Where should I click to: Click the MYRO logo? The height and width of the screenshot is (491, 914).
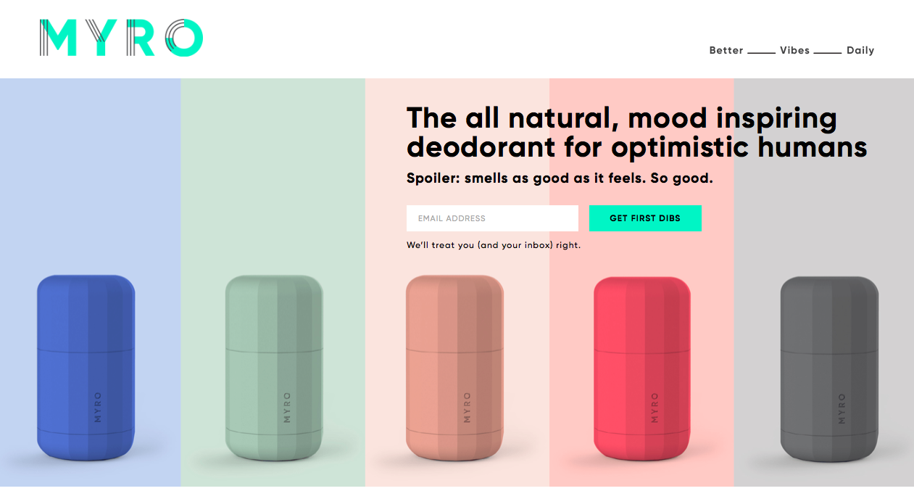click(x=121, y=38)
